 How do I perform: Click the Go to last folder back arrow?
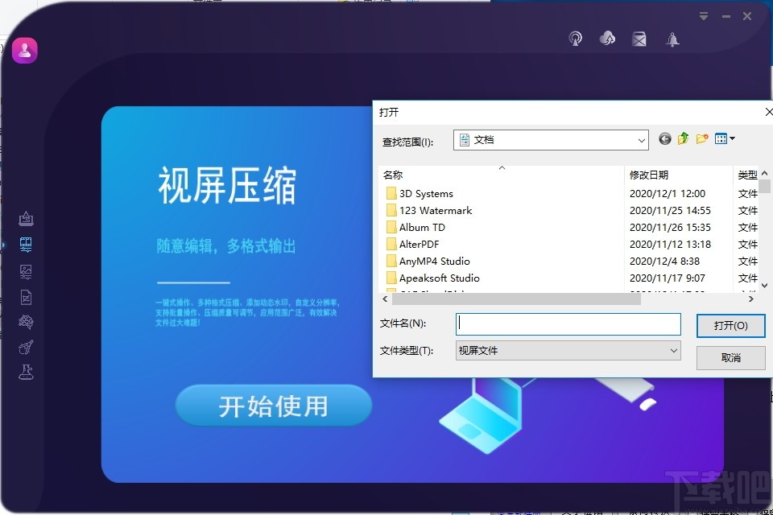point(664,138)
